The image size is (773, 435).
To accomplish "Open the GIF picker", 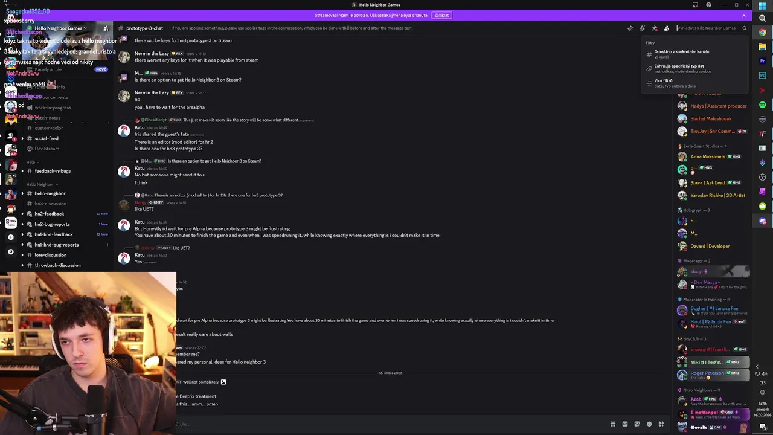I will coord(625,424).
